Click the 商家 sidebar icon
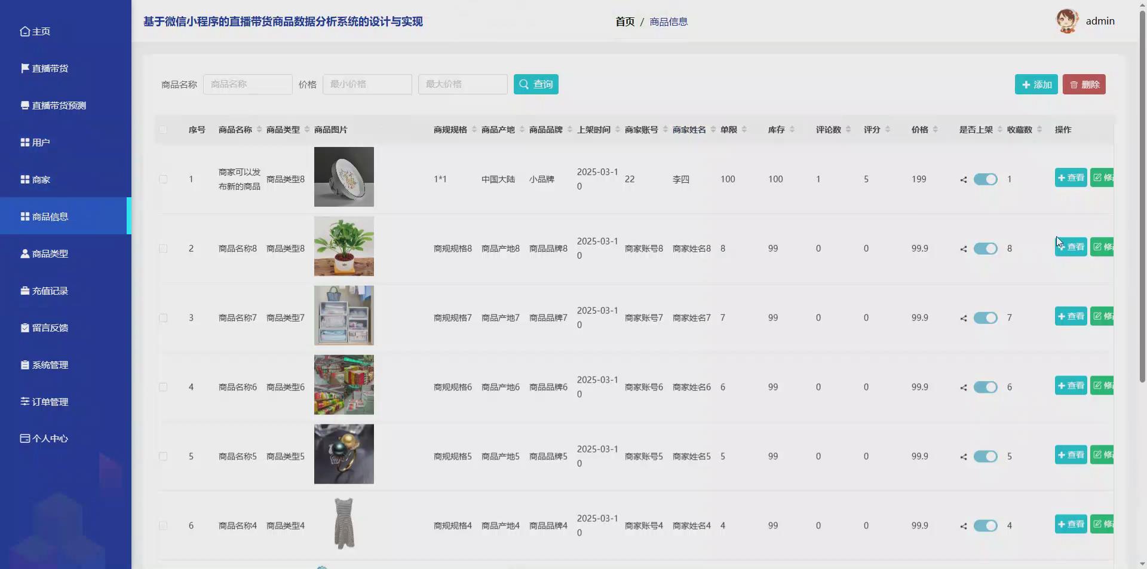 click(24, 179)
